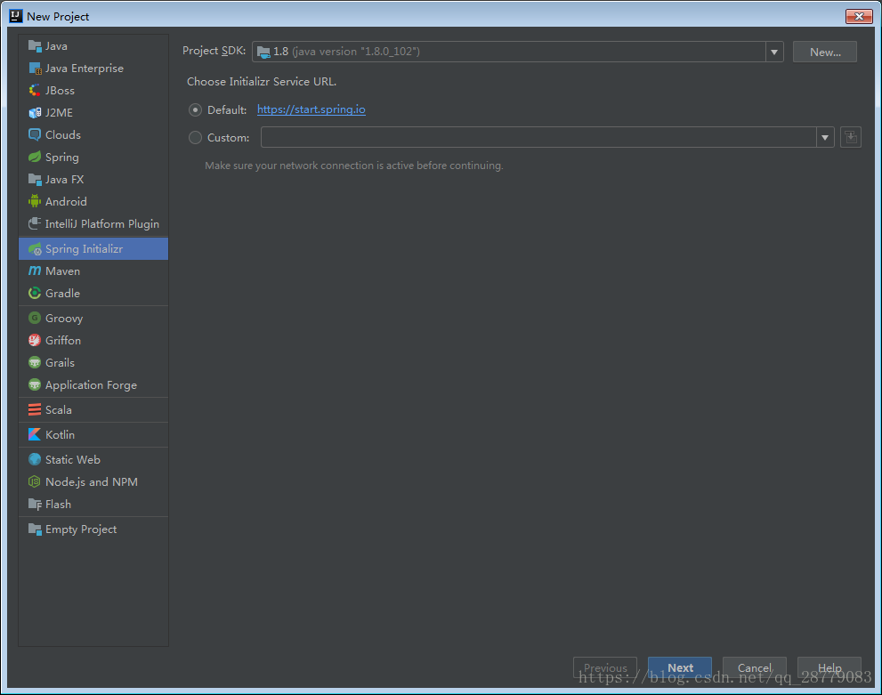The height and width of the screenshot is (695, 882).
Task: Select 'Java FX' label in list
Action: tap(64, 180)
